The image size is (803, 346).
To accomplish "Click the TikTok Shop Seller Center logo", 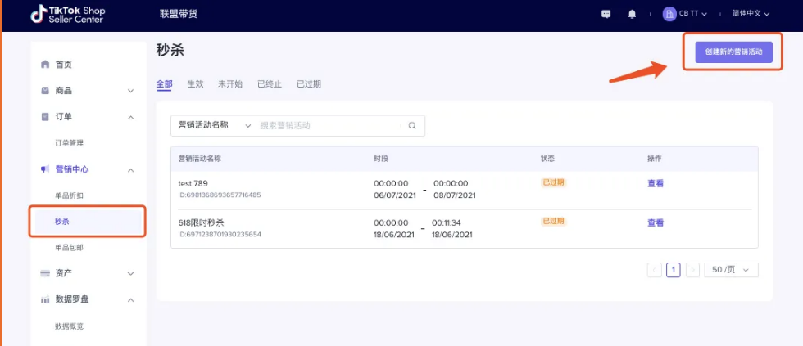I will 67,14.
